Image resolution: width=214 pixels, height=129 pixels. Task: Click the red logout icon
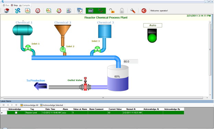coord(144,11)
